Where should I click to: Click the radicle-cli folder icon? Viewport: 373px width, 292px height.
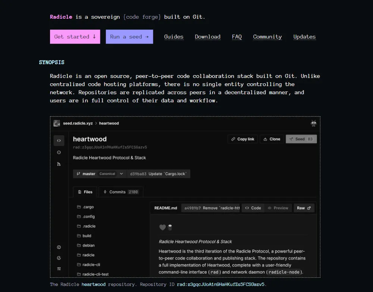(79, 264)
